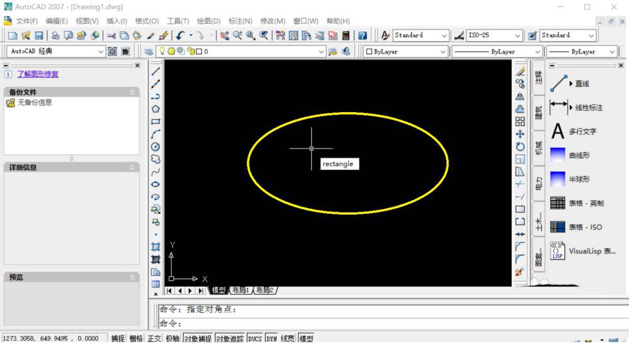The width and height of the screenshot is (629, 343).
Task: Pick the Circle drawing tool
Action: coord(156,147)
